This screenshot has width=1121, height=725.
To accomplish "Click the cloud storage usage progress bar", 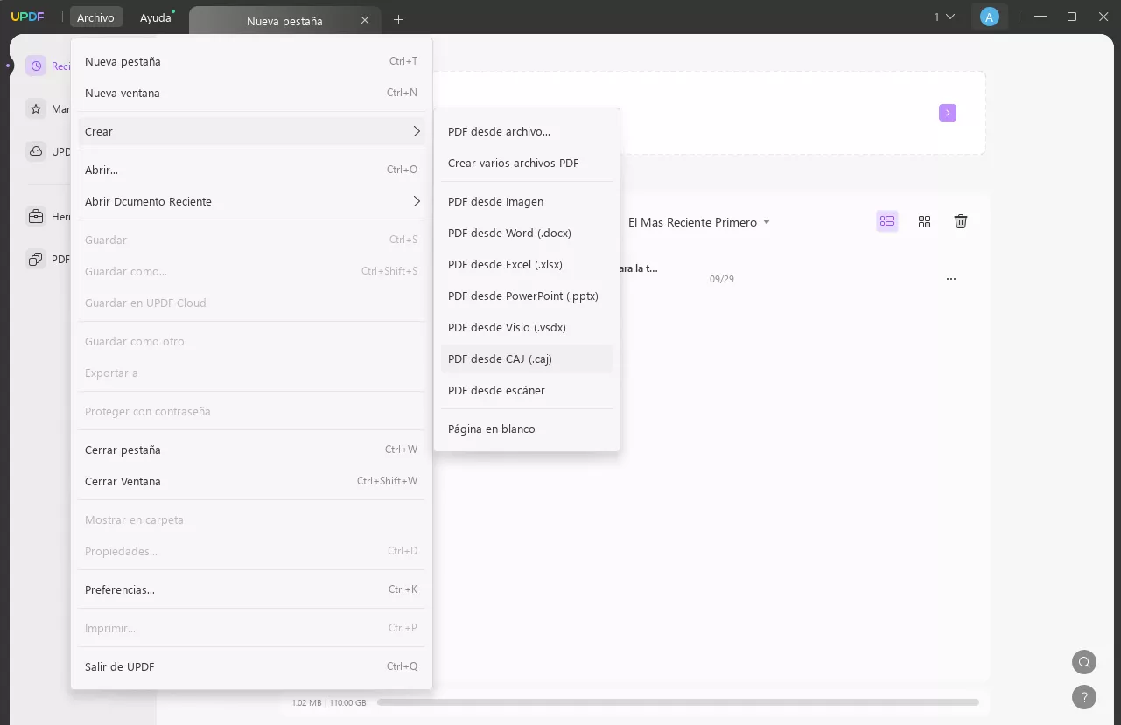I will [678, 701].
